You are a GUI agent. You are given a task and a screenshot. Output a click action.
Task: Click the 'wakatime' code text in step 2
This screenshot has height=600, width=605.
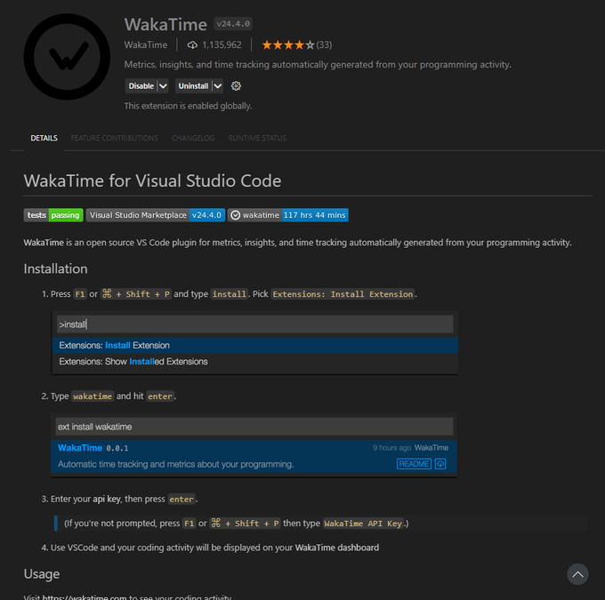coord(93,396)
